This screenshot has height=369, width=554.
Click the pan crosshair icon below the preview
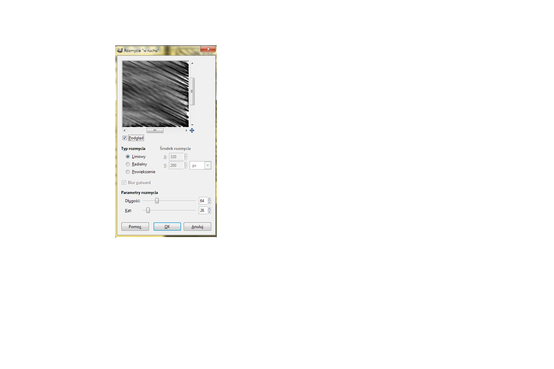pyautogui.click(x=192, y=130)
